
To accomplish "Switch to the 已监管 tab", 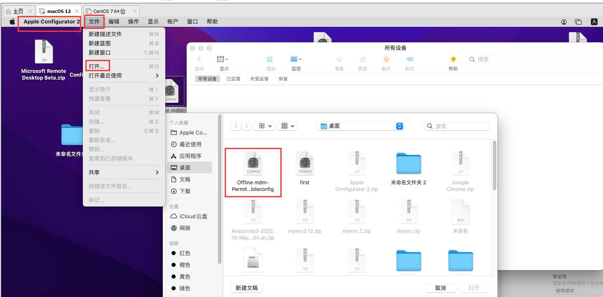I will tap(233, 79).
